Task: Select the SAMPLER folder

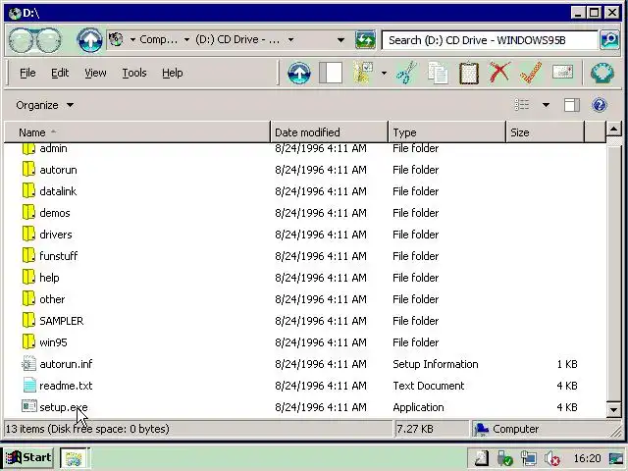Action: click(x=52, y=321)
